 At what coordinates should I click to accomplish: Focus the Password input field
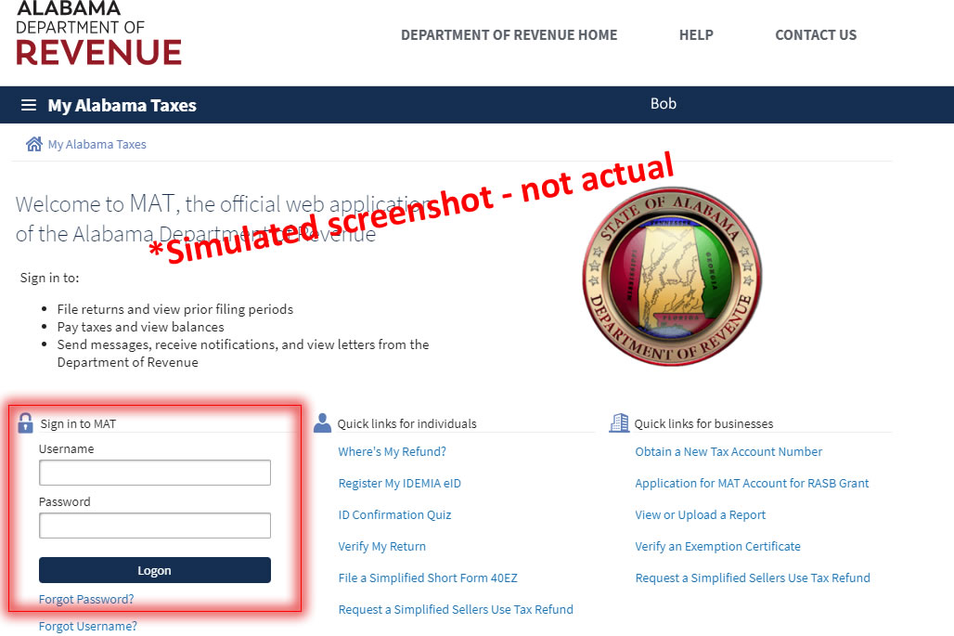tap(155, 526)
